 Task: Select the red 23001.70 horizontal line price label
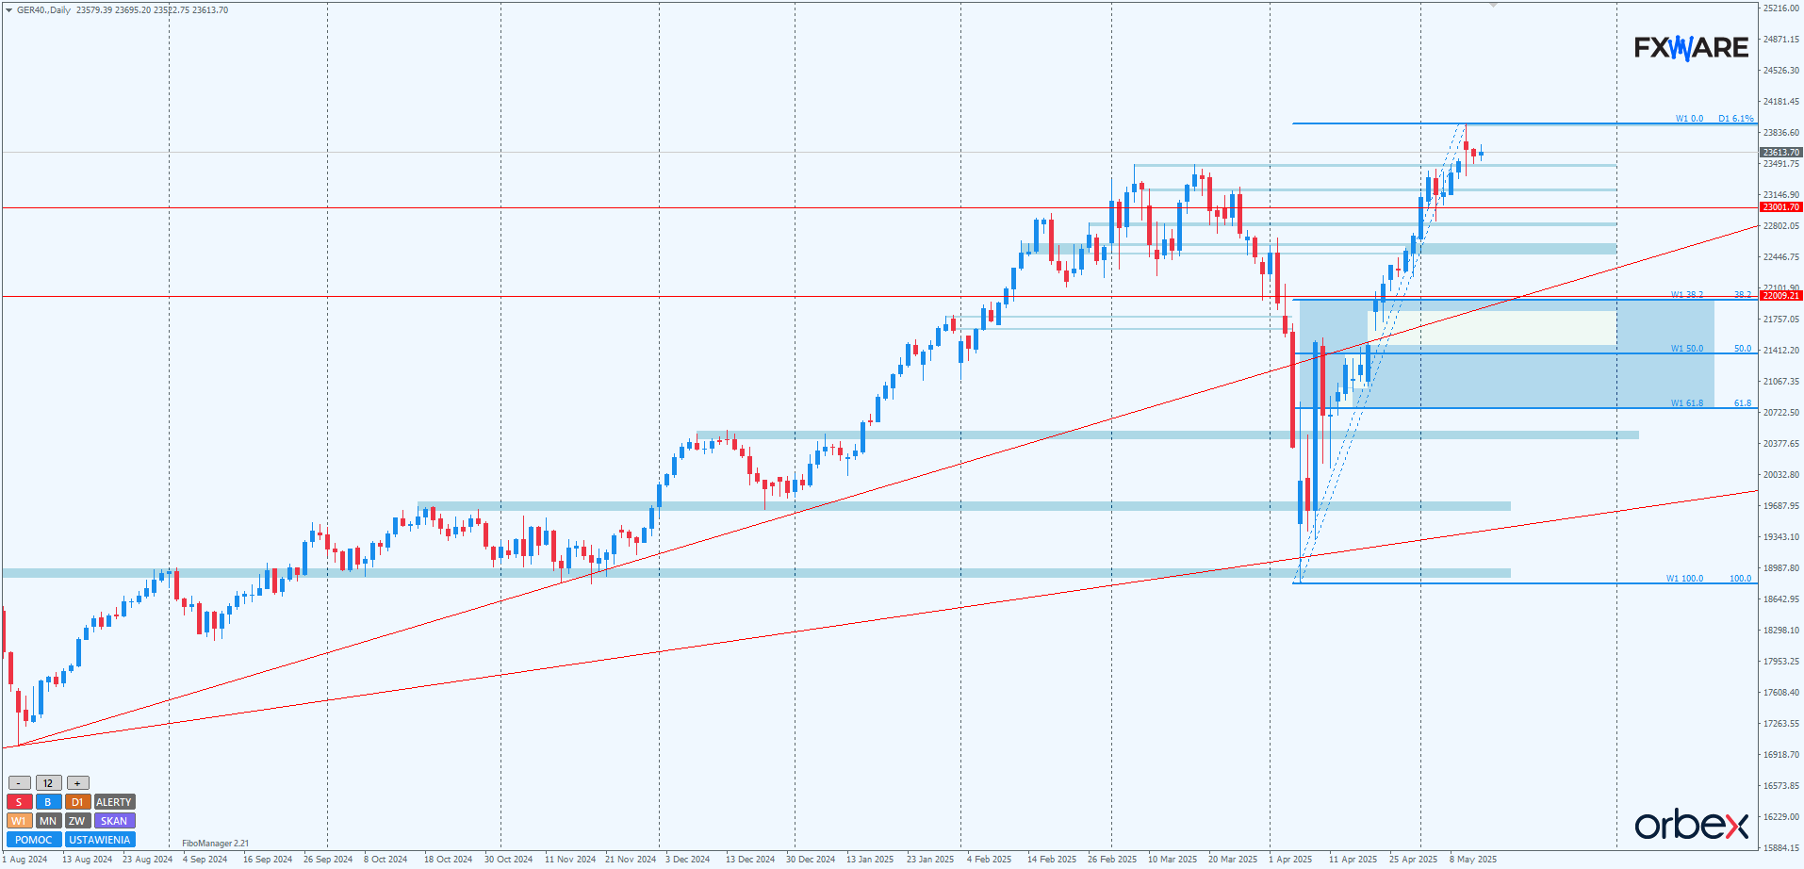coord(1780,207)
